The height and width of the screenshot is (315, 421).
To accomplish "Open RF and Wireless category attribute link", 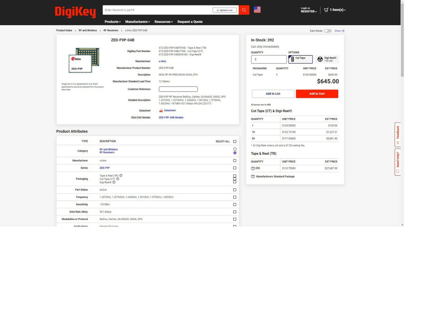I will 109,149.
